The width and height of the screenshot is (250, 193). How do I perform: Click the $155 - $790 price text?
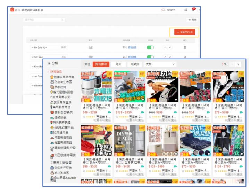pyautogui.click(x=222, y=166)
